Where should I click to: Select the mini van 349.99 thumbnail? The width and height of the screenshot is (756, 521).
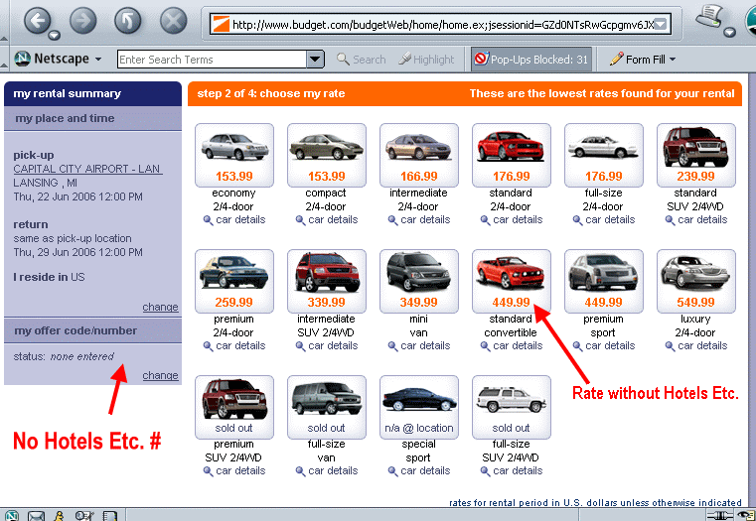click(x=419, y=281)
